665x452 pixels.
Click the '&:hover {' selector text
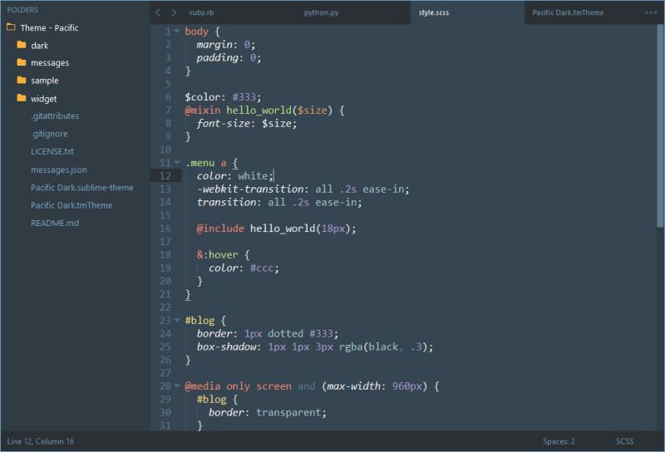coord(223,254)
